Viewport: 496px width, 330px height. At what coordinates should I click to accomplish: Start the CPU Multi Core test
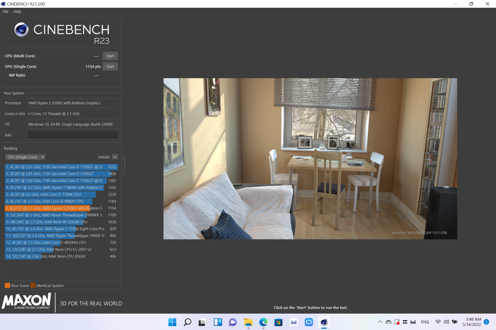click(x=110, y=56)
